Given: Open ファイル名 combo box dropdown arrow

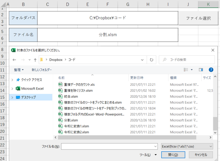Looking at the screenshot, I should [155, 146].
